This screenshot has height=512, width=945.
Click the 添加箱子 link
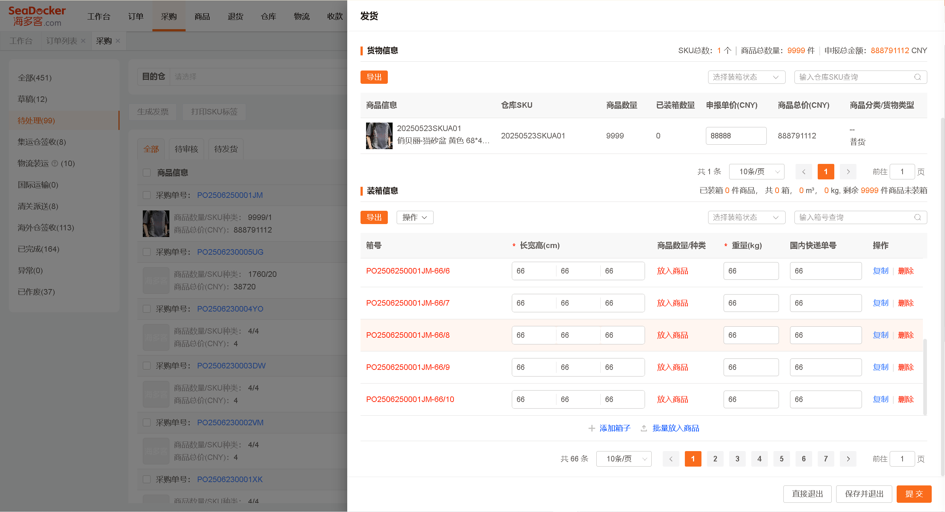click(615, 428)
